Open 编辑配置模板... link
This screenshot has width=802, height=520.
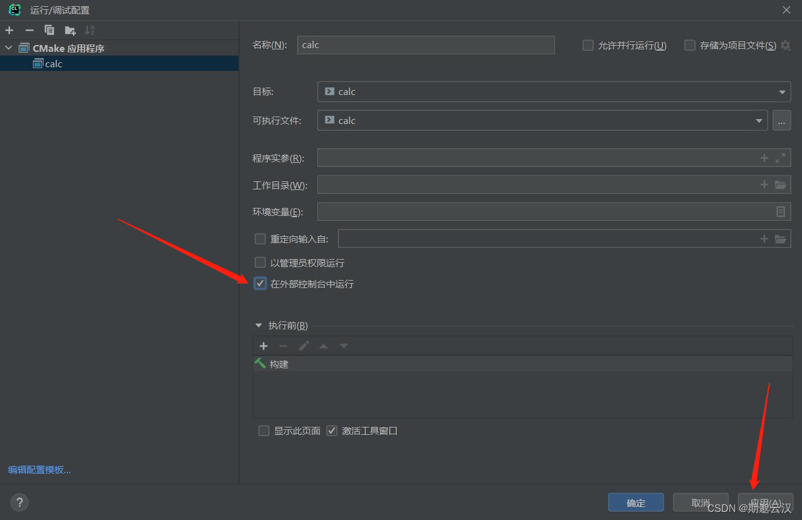coord(39,470)
